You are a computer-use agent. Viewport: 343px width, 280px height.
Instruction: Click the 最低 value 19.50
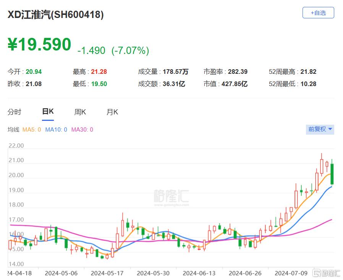point(99,84)
